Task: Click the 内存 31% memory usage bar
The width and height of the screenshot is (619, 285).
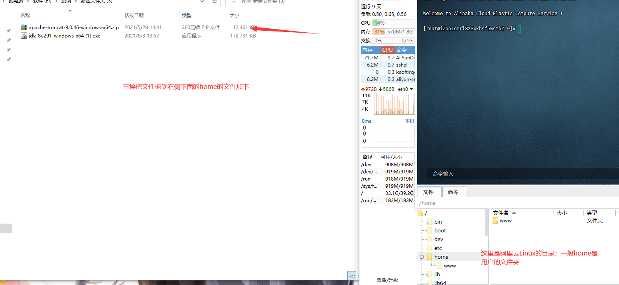Action: (x=393, y=31)
